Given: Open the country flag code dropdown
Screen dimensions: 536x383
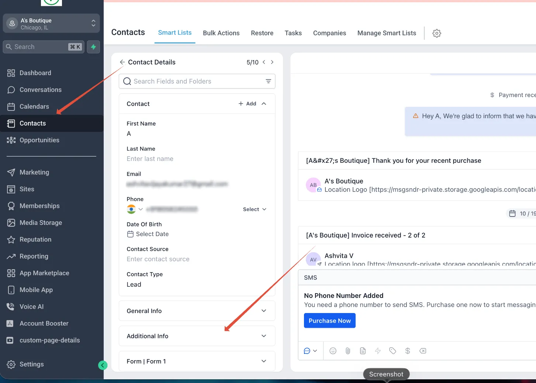Looking at the screenshot, I should coord(135,209).
